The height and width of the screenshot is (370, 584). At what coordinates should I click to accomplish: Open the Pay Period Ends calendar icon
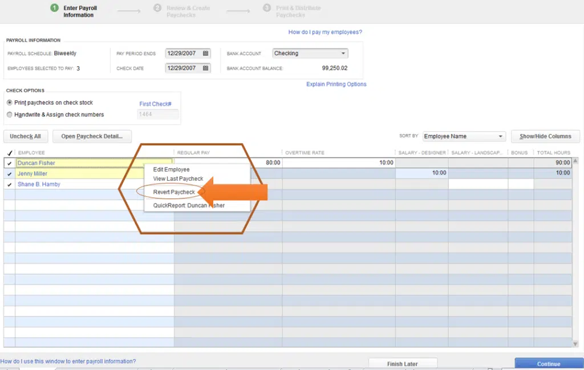tap(205, 53)
